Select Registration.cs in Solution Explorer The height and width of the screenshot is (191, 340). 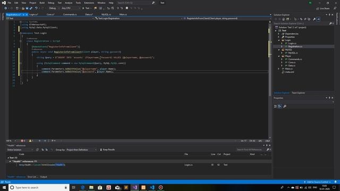[295, 47]
